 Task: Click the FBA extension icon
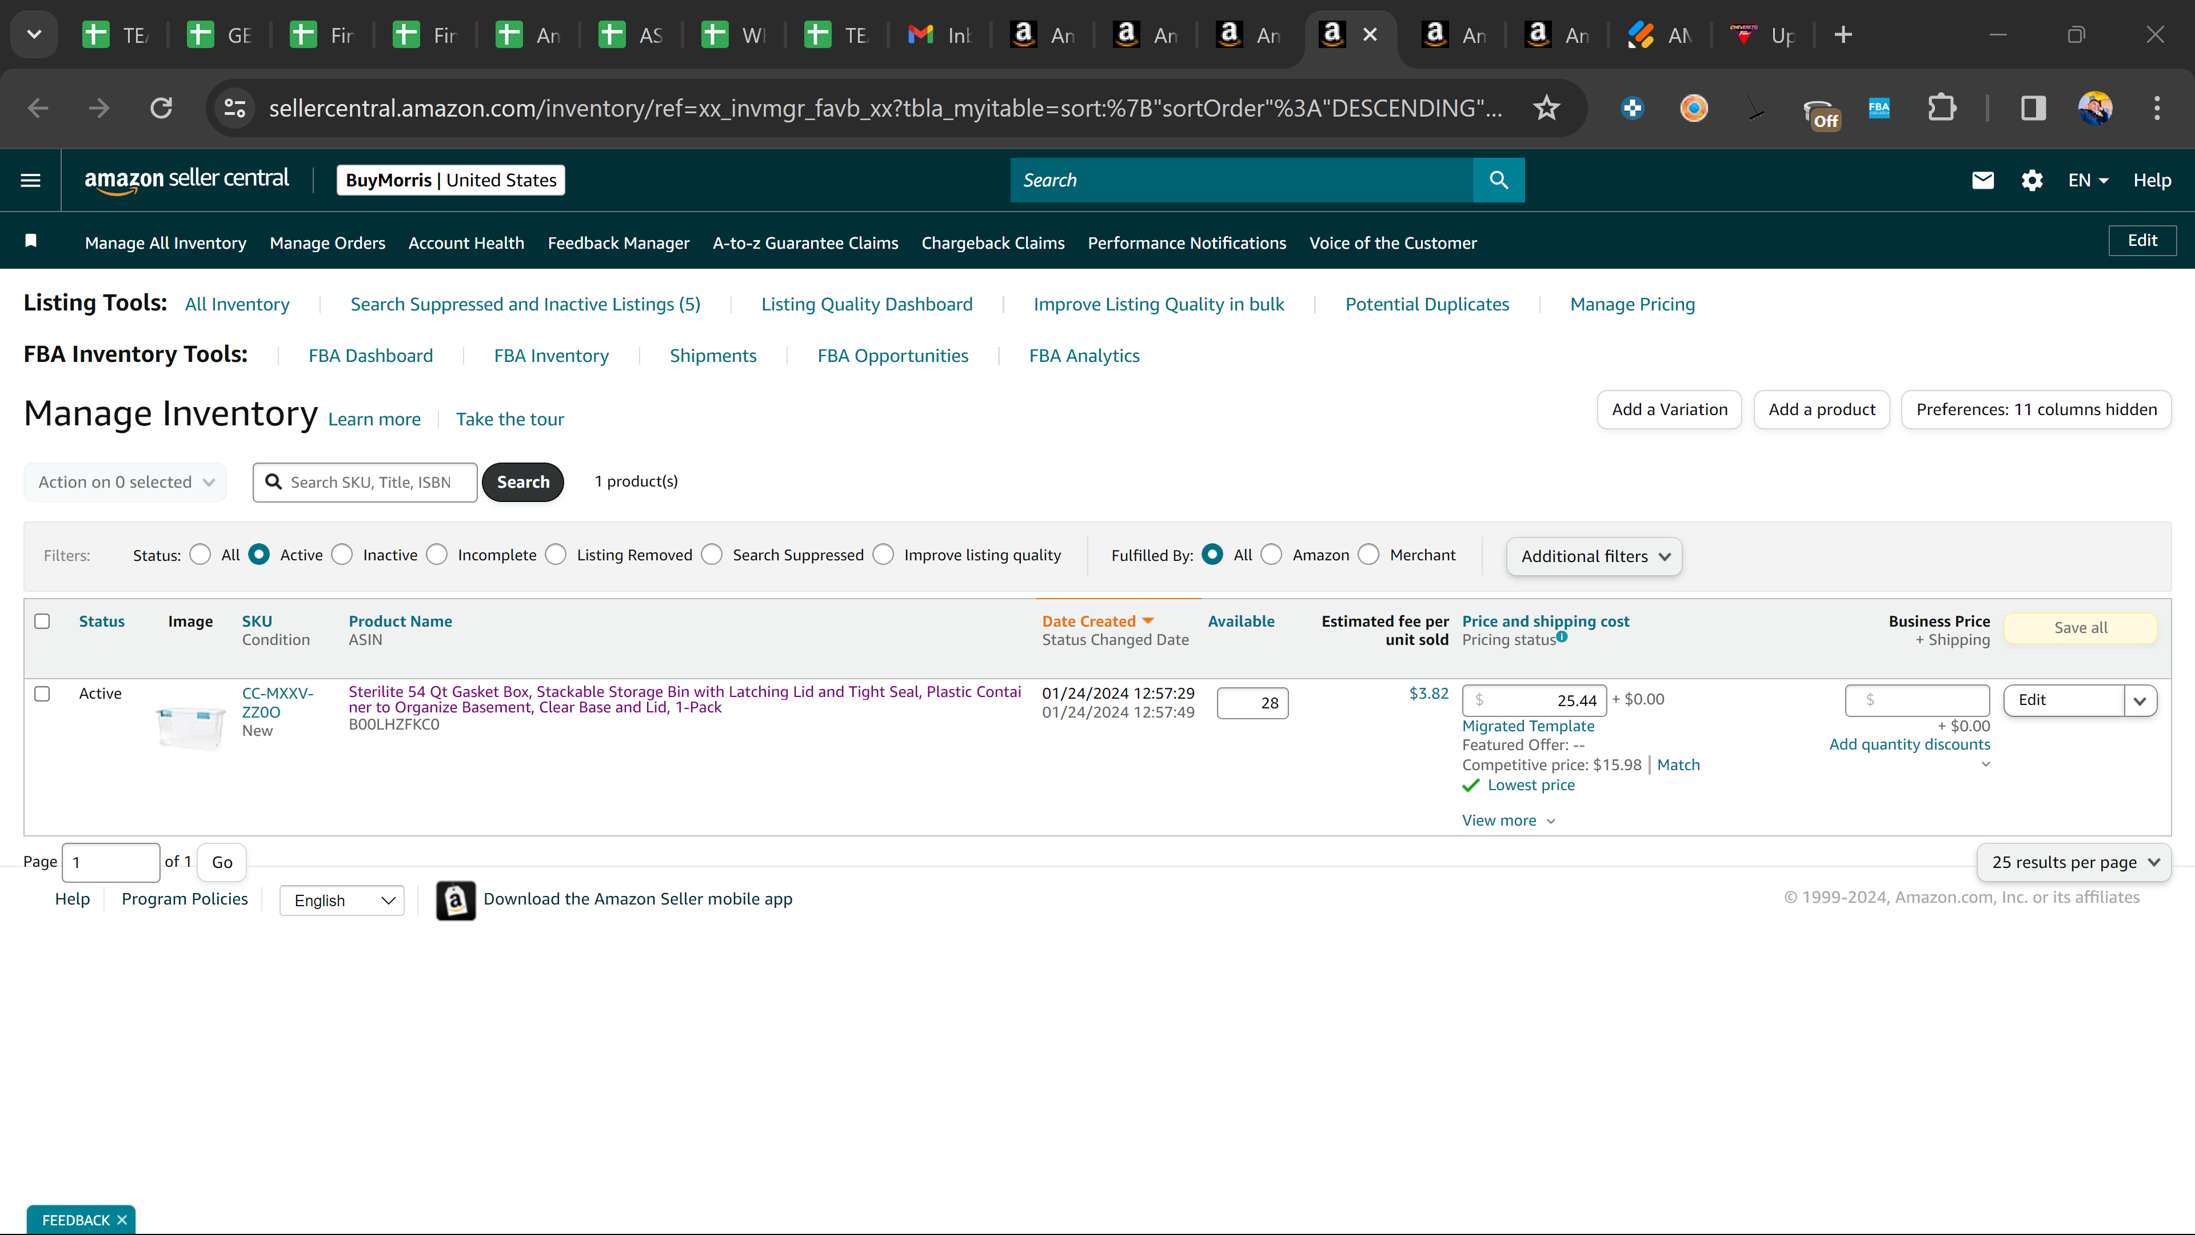1879,108
